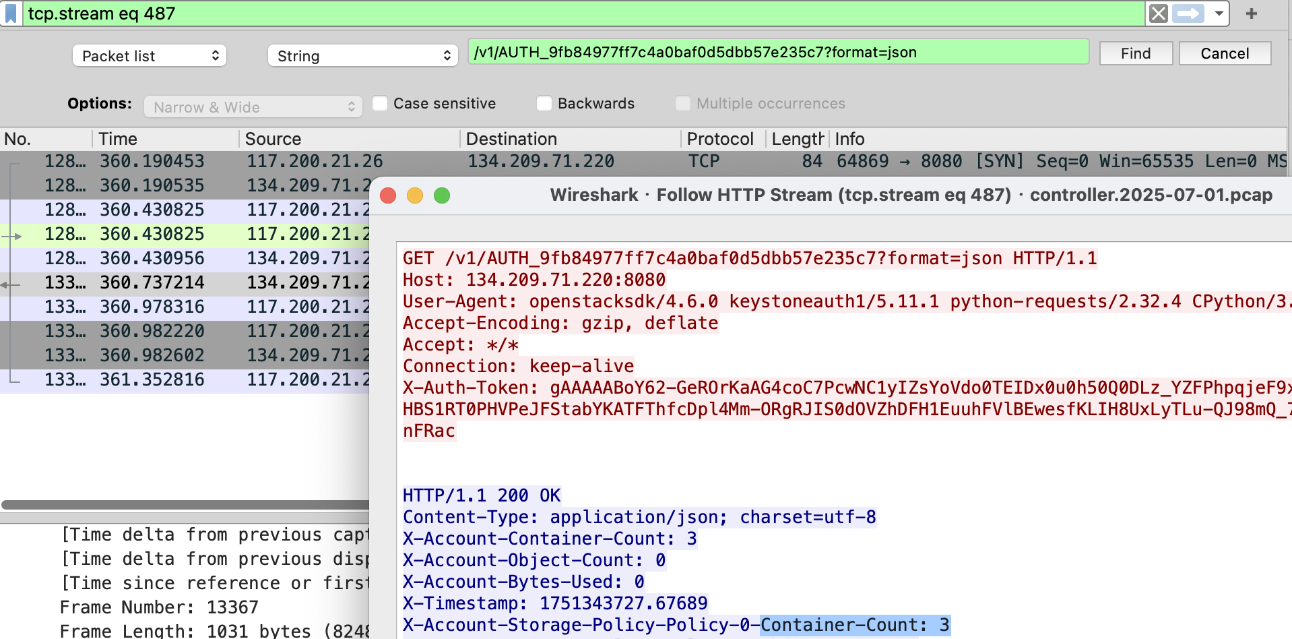Click the SYN packet's Info cell
The height and width of the screenshot is (639, 1292).
[1062, 161]
